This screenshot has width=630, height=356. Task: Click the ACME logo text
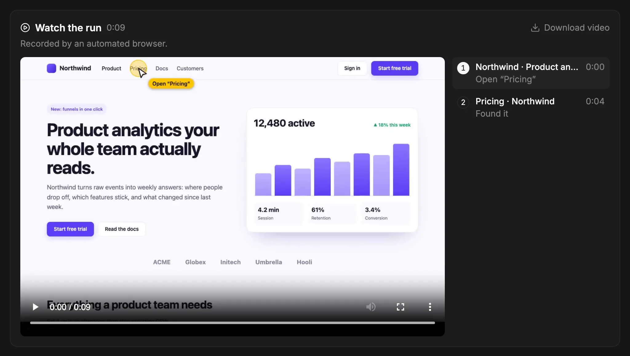coord(162,262)
